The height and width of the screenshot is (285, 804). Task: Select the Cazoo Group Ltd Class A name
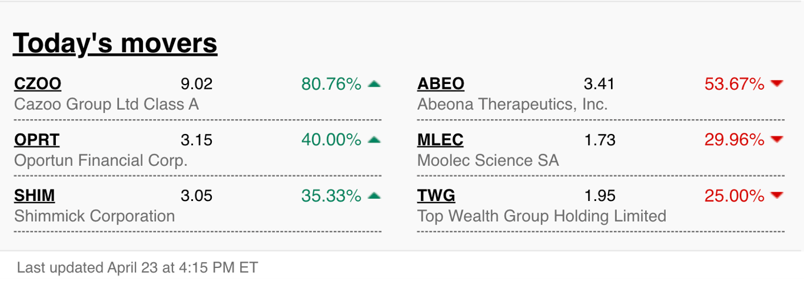click(x=107, y=105)
